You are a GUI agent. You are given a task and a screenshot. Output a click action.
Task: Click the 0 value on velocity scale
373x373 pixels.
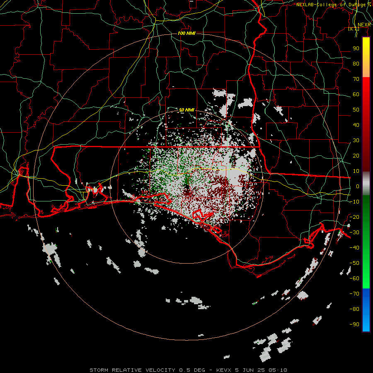click(x=358, y=186)
